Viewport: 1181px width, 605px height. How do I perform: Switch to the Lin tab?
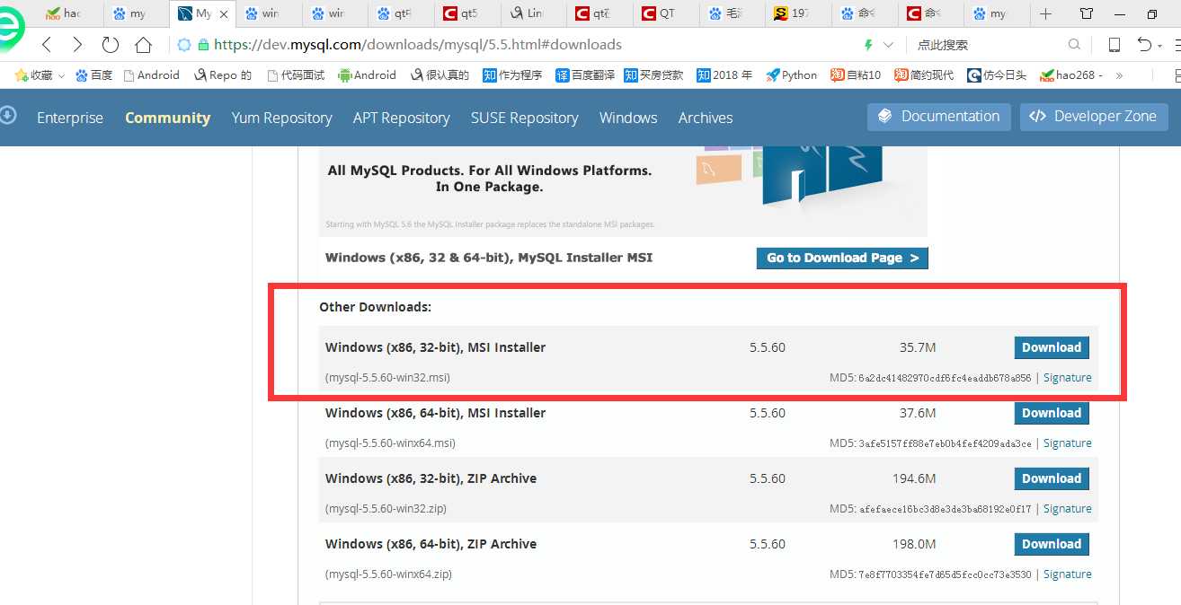[x=535, y=14]
